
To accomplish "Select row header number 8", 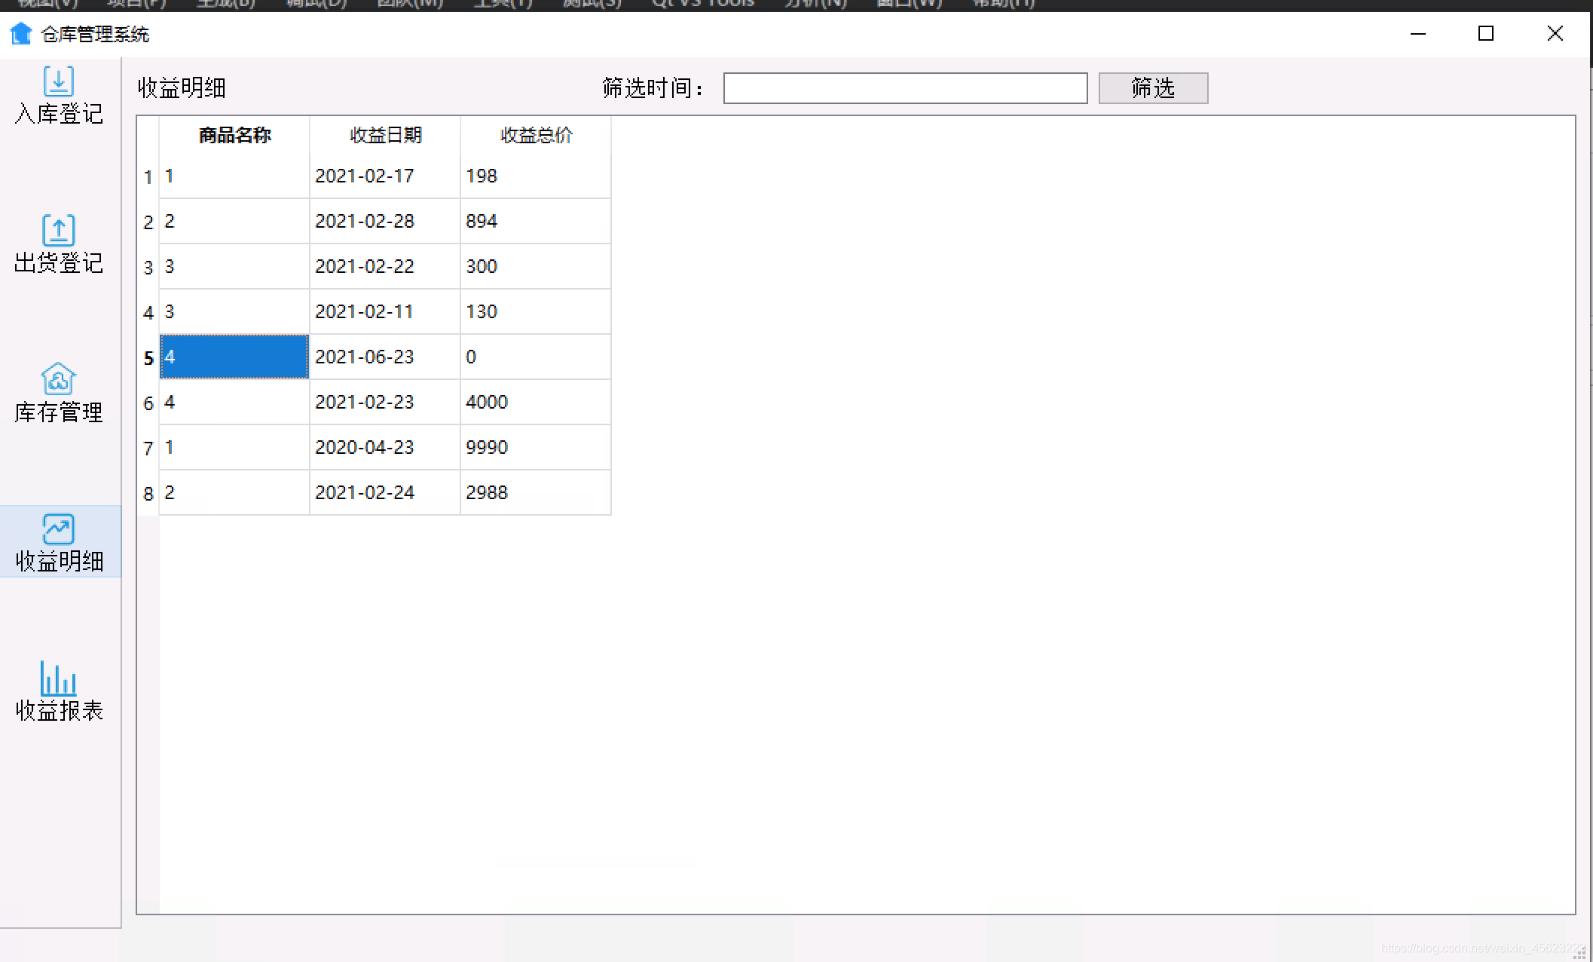I will click(148, 494).
